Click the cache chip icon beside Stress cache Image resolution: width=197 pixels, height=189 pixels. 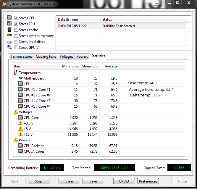coord(9,30)
